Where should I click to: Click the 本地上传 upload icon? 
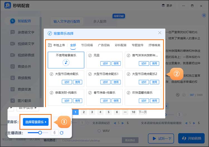tap(50, 45)
